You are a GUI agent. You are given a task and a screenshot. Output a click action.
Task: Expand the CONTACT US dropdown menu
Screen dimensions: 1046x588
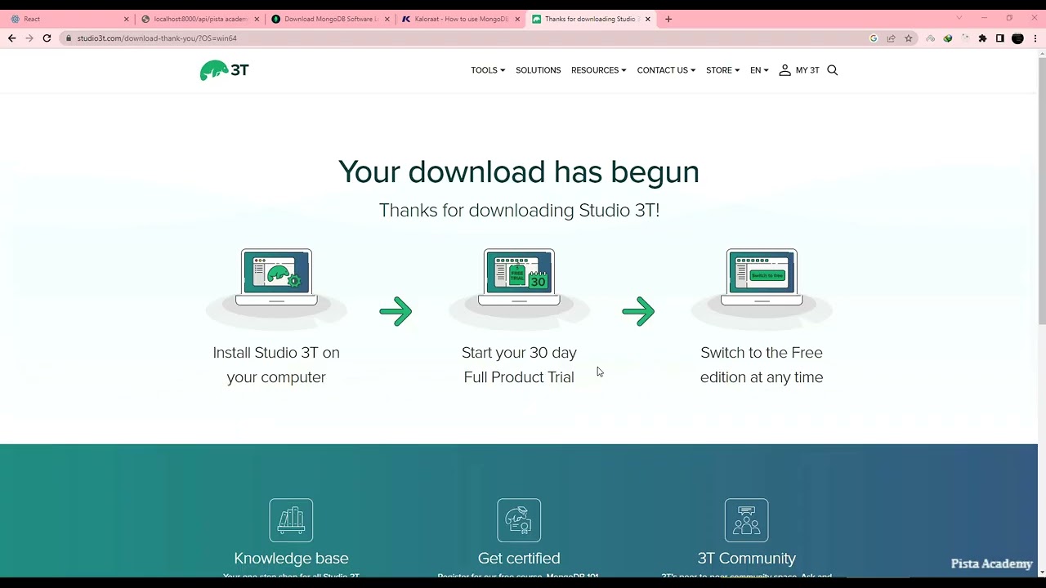(x=666, y=70)
